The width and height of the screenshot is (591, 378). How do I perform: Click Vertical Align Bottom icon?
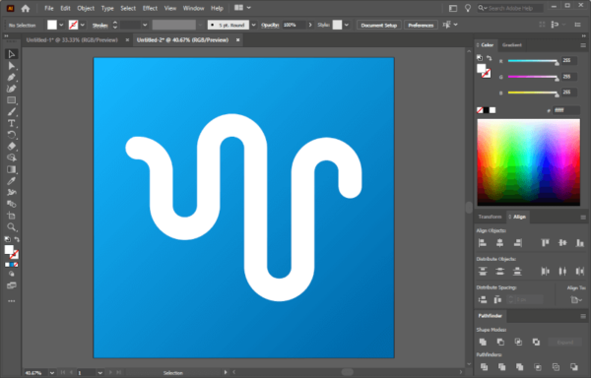pos(580,243)
